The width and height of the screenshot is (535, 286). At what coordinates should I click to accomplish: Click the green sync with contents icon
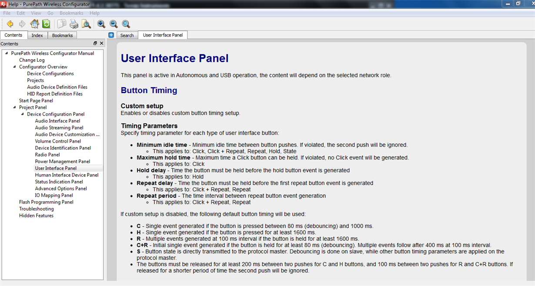46,24
